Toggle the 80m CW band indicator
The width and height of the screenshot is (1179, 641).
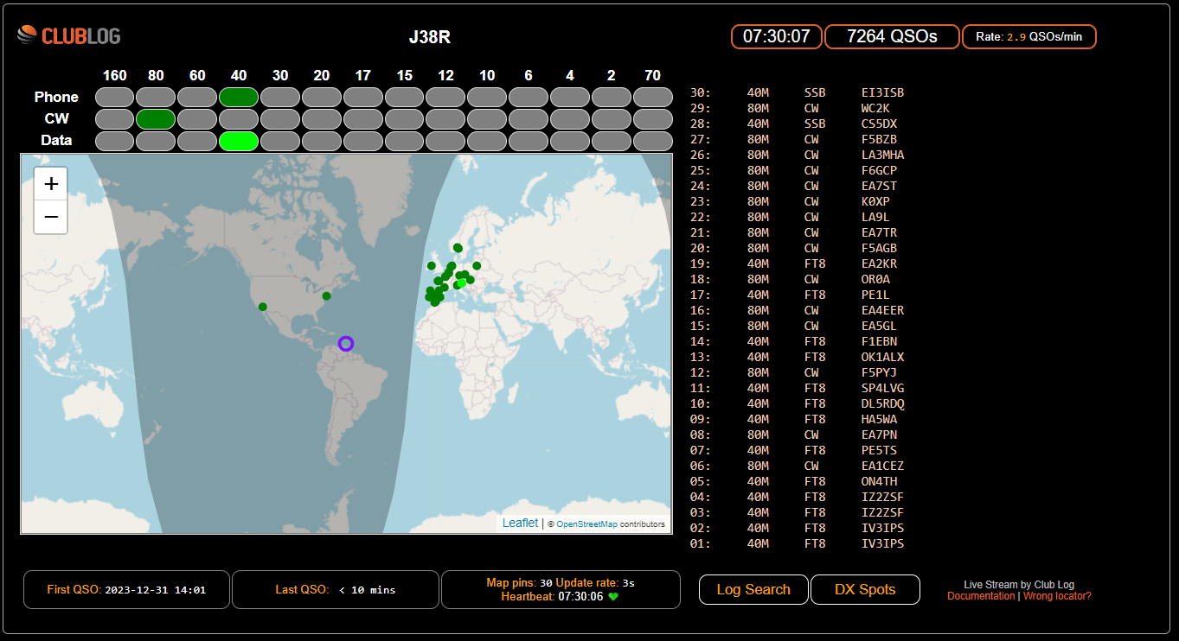click(x=156, y=118)
